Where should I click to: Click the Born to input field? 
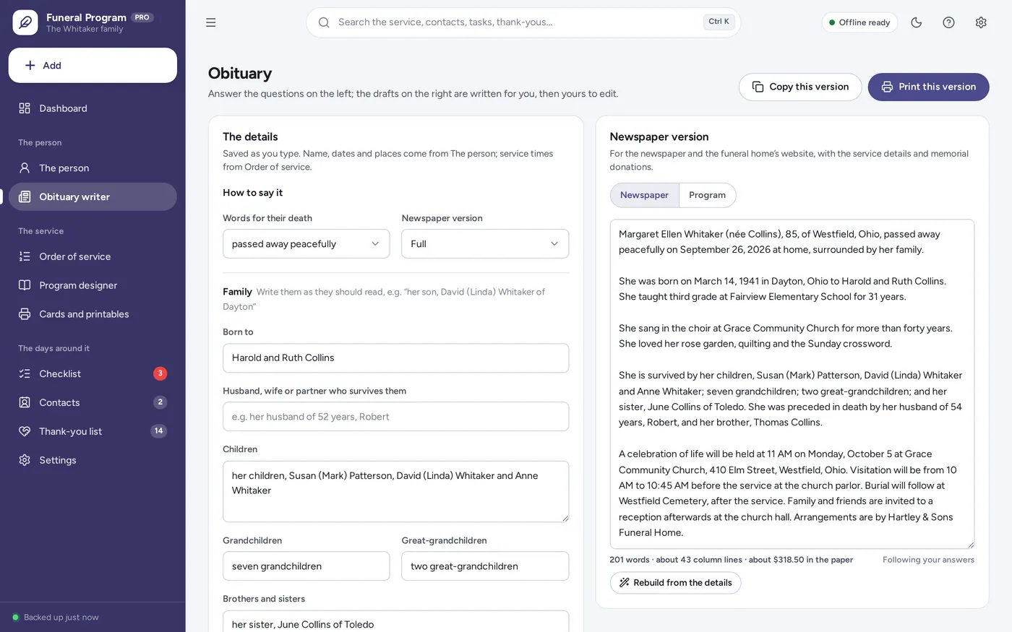click(395, 358)
